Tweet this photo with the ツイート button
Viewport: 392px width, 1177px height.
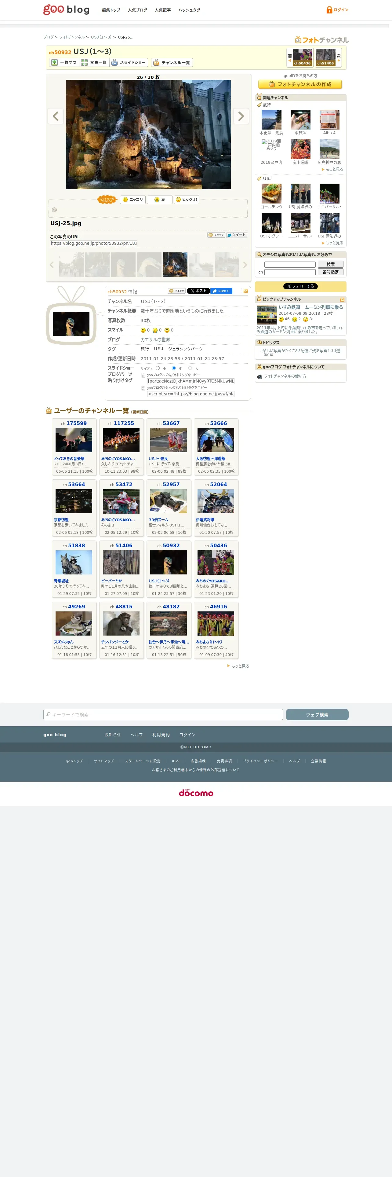[x=236, y=235]
